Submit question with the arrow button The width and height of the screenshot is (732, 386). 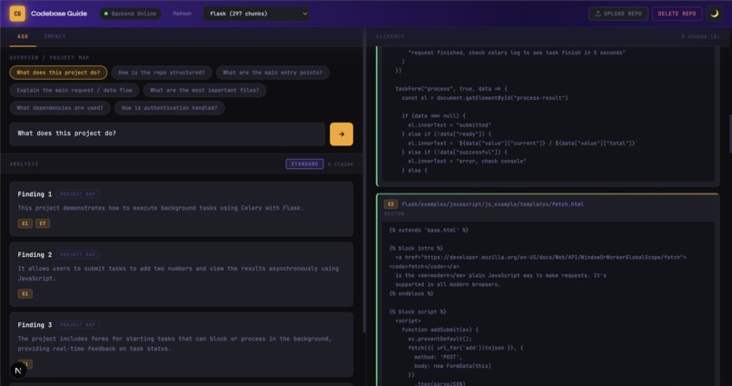[341, 134]
